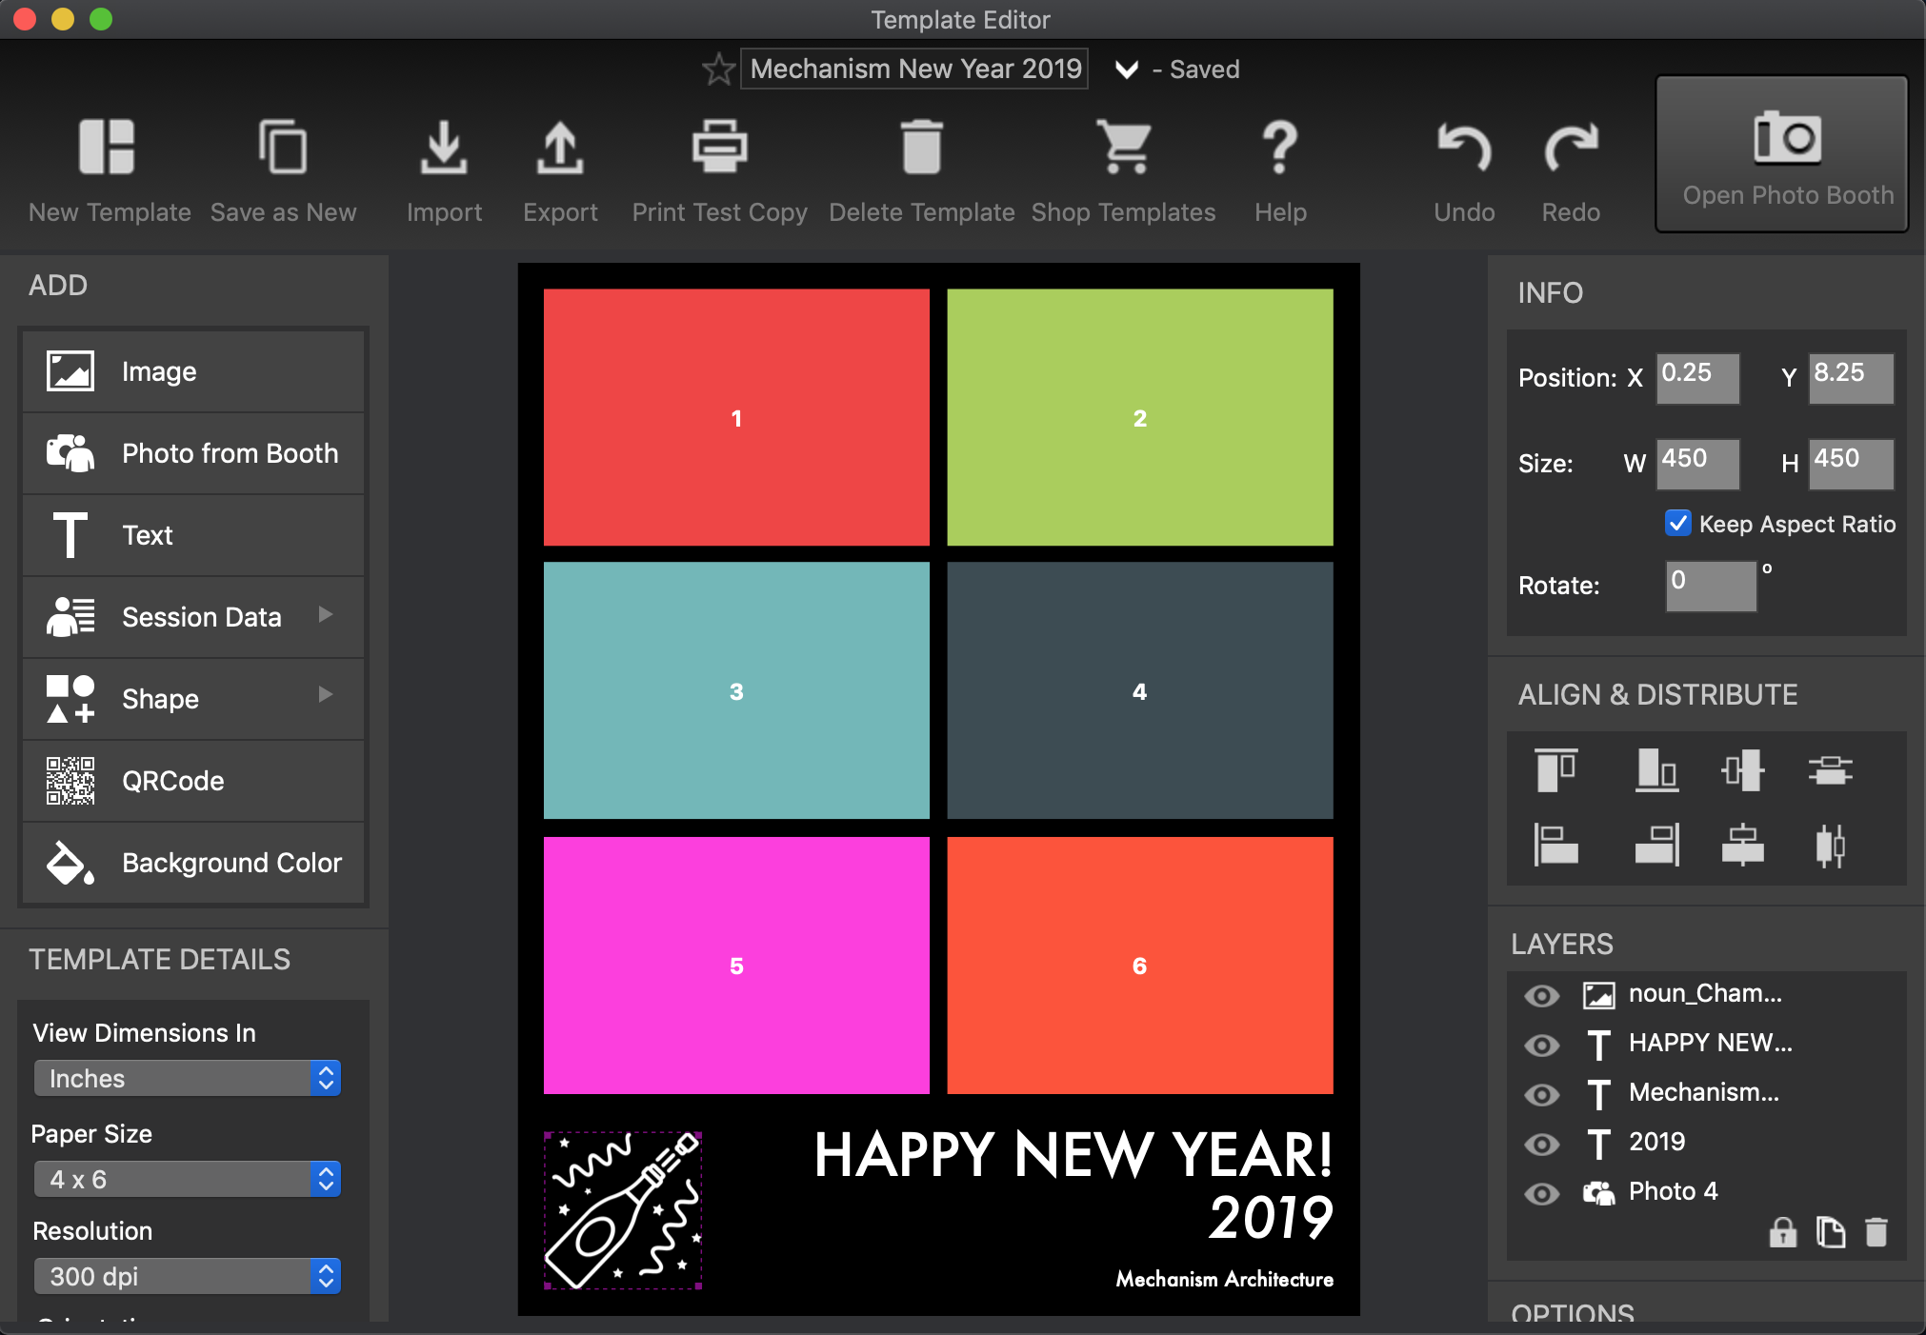1926x1335 pixels.
Task: Align horizontal centers icon
Action: click(x=1743, y=845)
